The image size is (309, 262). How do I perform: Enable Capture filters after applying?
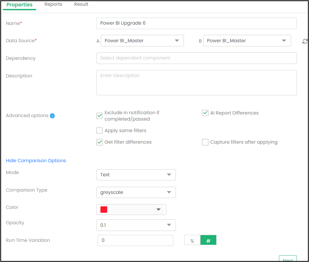(205, 142)
